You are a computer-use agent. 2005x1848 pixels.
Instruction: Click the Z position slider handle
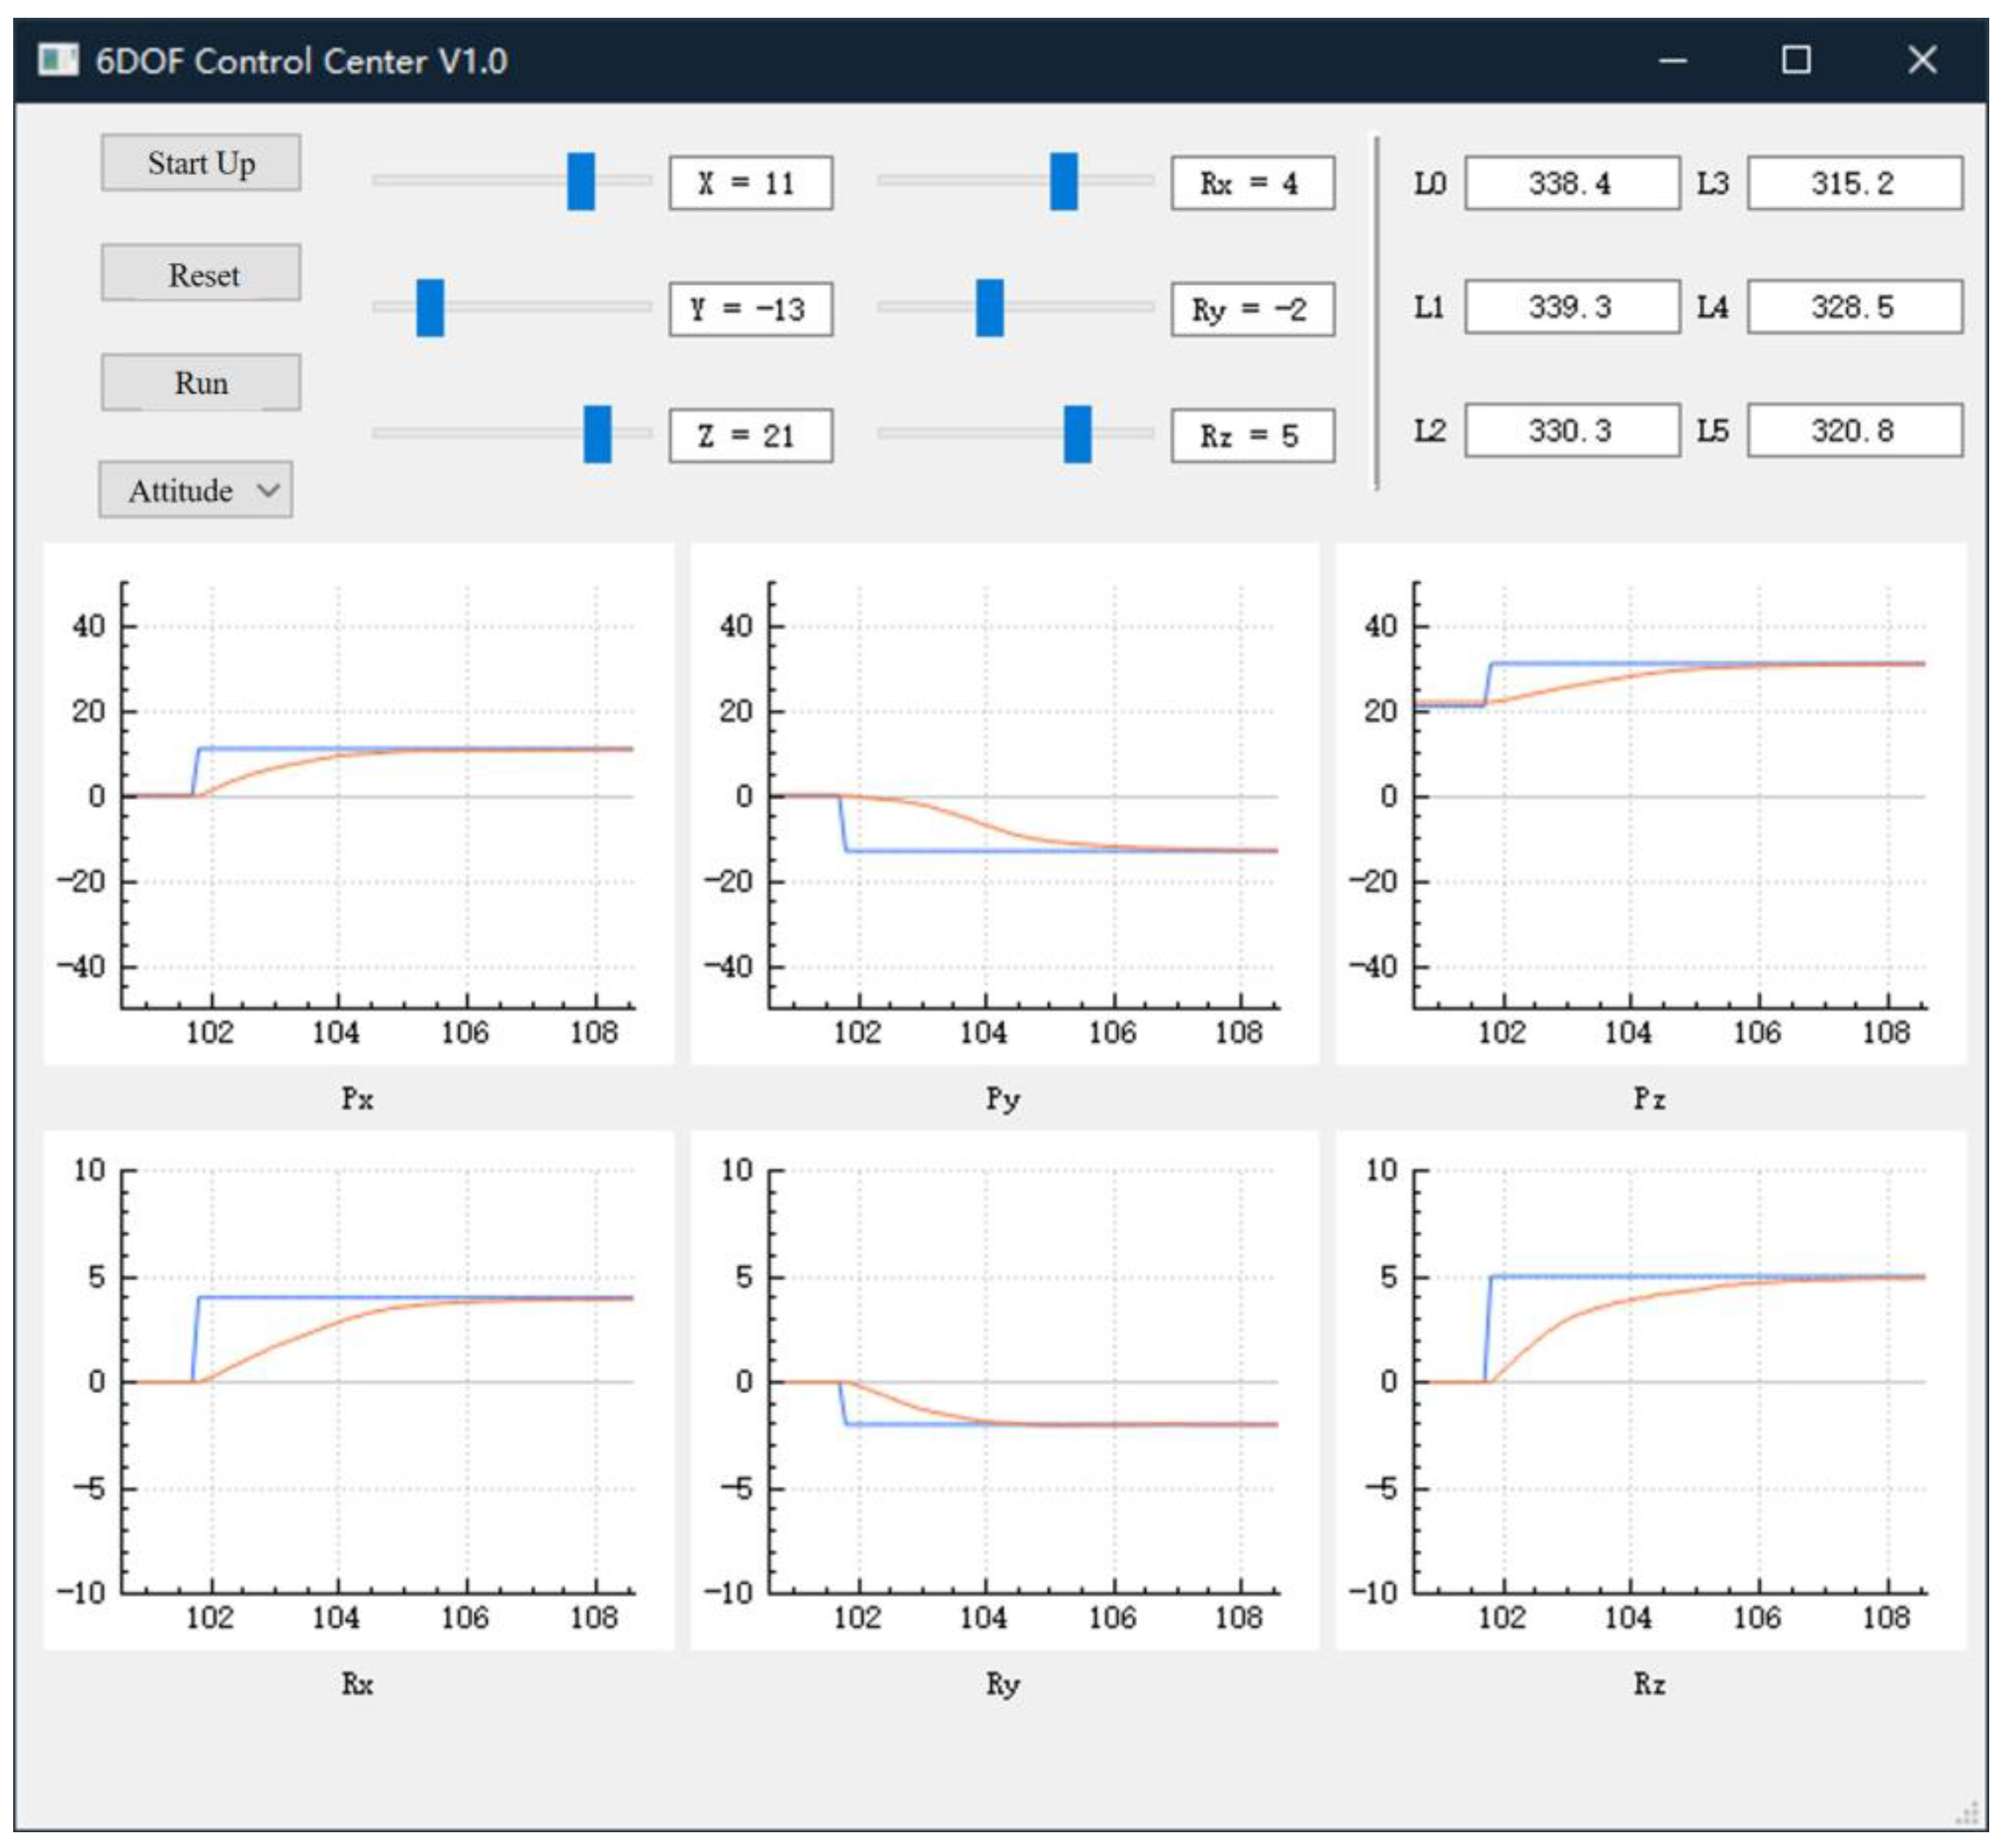click(x=597, y=433)
